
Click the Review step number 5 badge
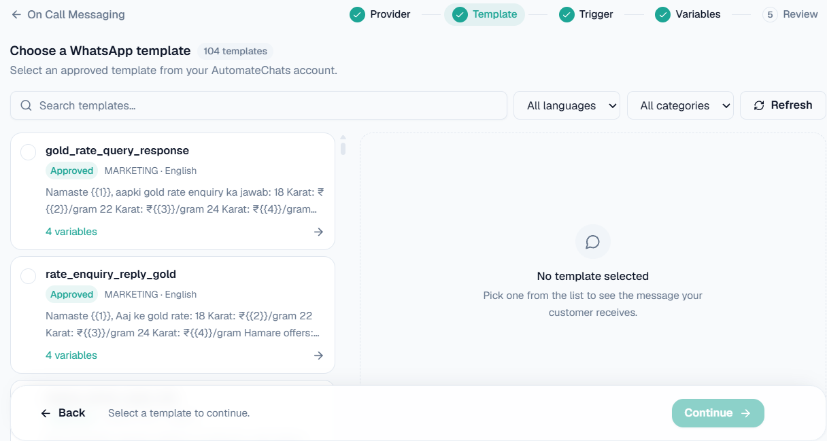pyautogui.click(x=770, y=14)
